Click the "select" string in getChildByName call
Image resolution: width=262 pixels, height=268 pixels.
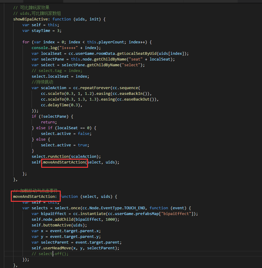131,65
